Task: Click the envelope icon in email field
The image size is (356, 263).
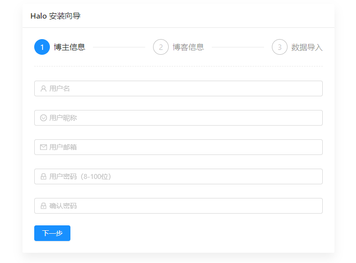Action: click(44, 147)
